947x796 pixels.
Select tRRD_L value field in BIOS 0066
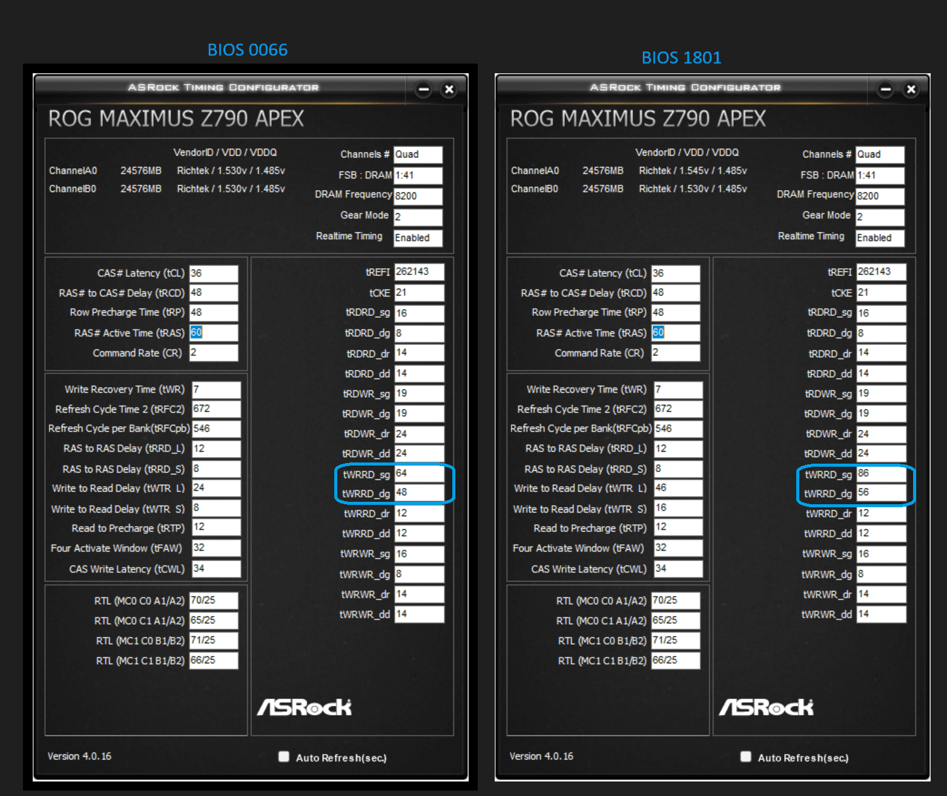pyautogui.click(x=216, y=449)
